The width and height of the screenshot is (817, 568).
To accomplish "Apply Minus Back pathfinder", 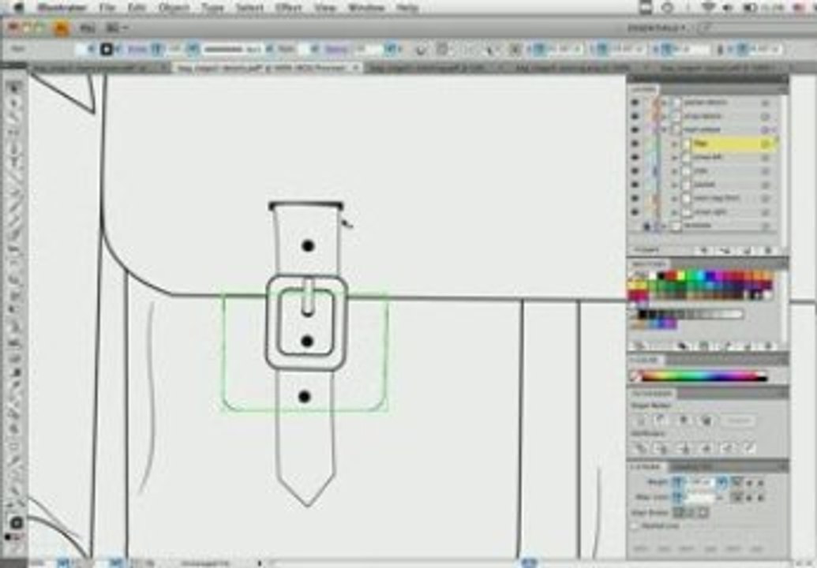I will click(749, 447).
